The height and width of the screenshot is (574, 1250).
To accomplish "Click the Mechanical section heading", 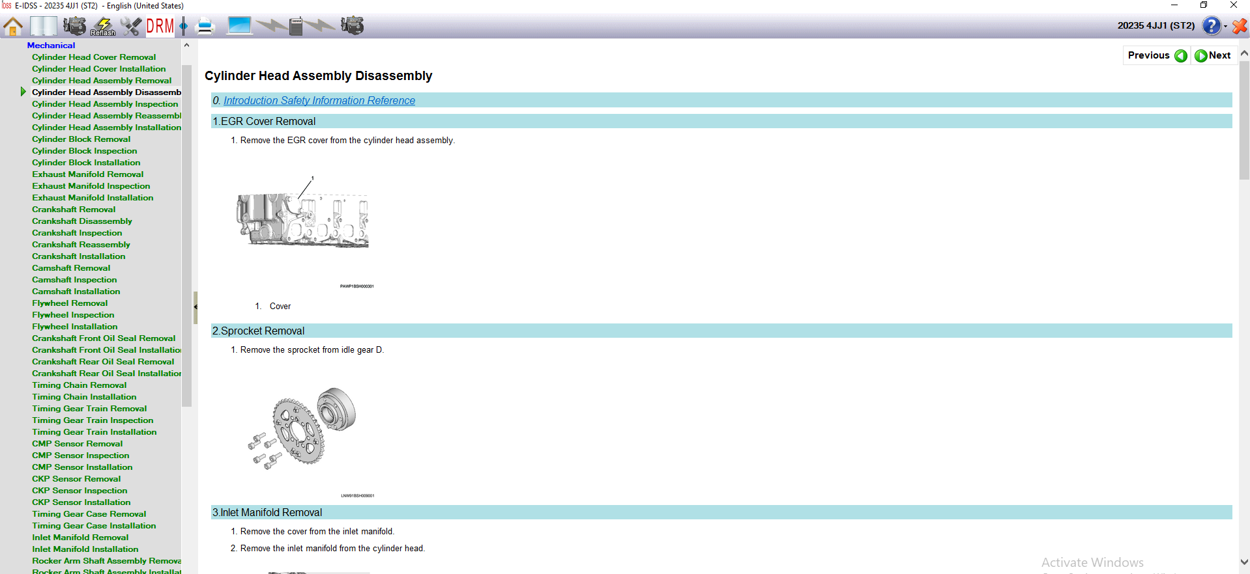I will (x=51, y=46).
